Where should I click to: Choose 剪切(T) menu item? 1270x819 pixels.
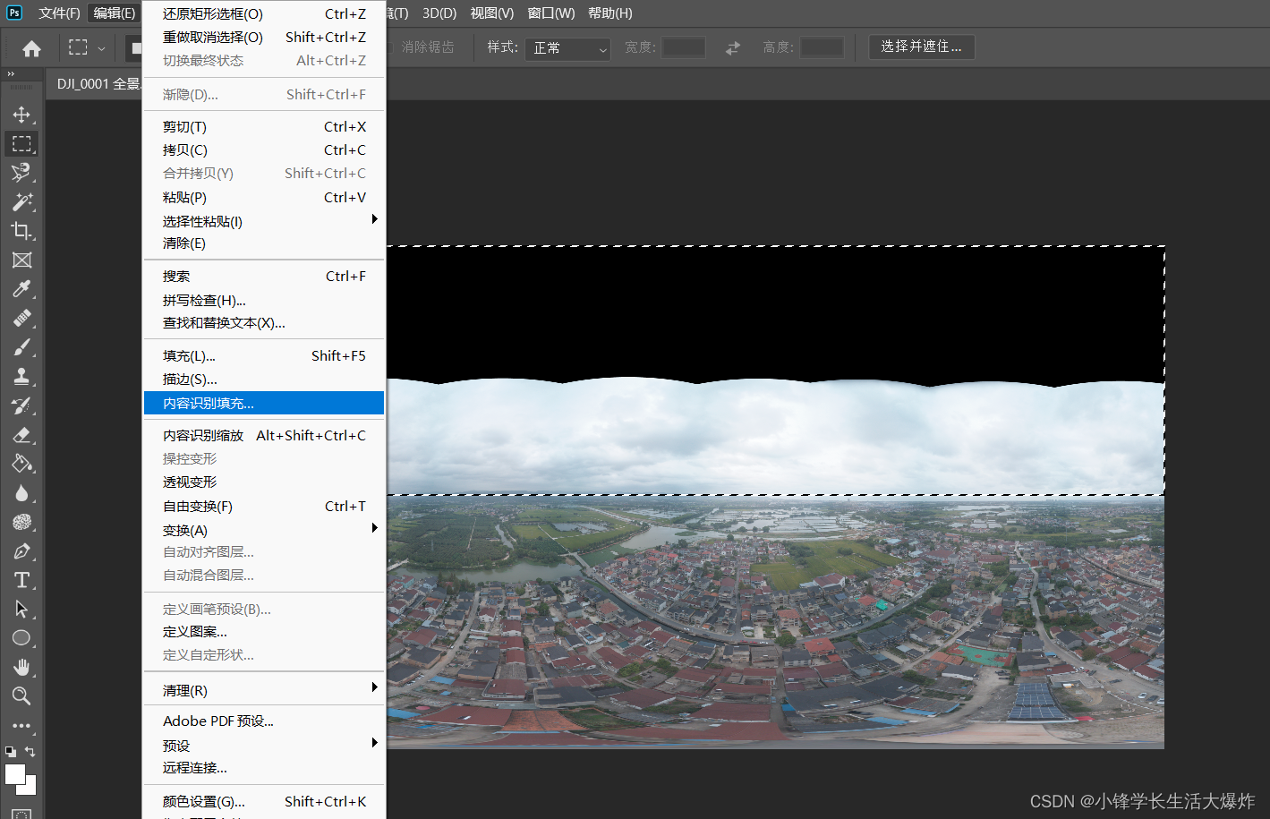tap(264, 127)
